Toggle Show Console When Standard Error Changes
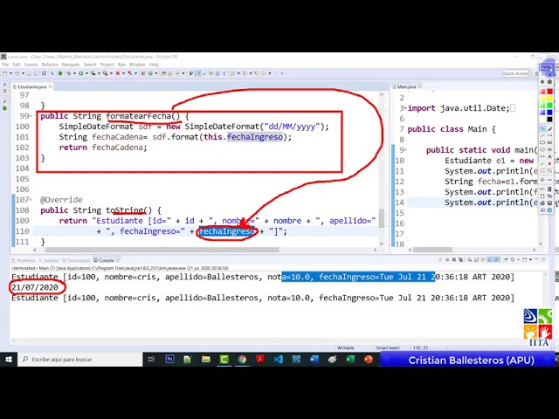 coord(498,260)
